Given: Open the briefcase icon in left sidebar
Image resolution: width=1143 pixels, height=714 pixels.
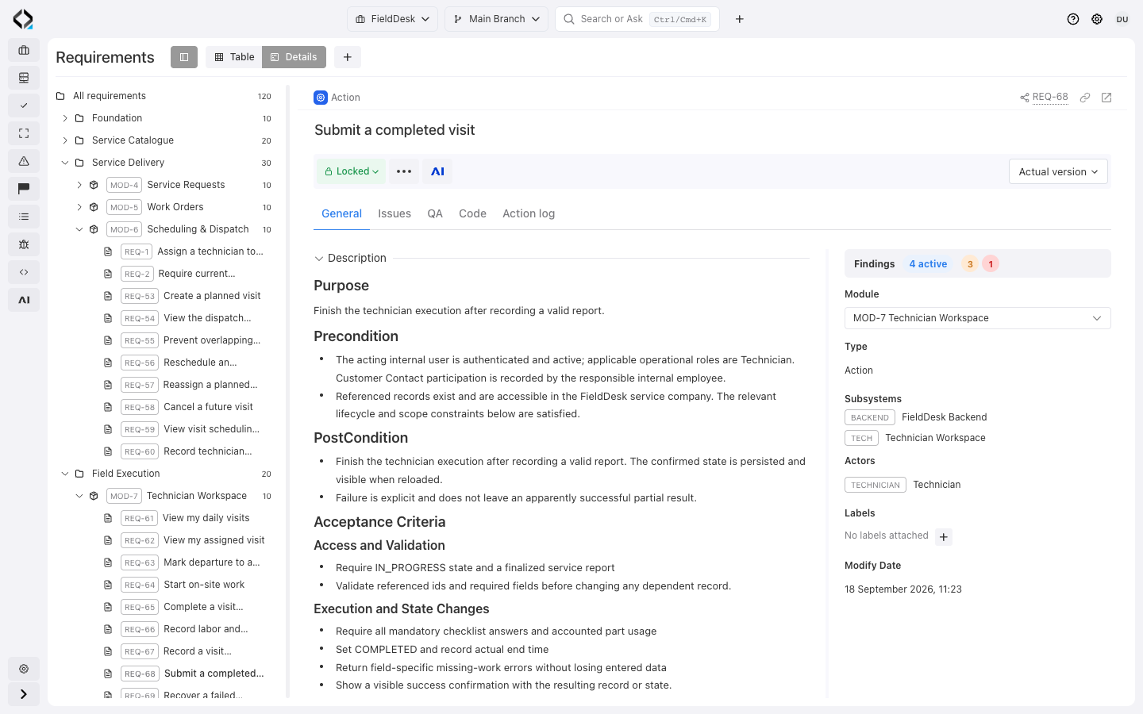Looking at the screenshot, I should point(24,50).
